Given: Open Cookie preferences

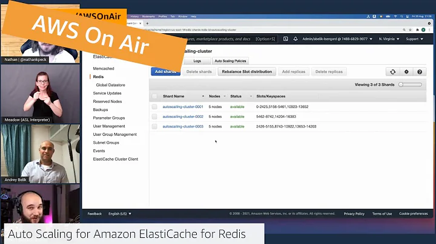Looking at the screenshot, I should (x=414, y=214).
